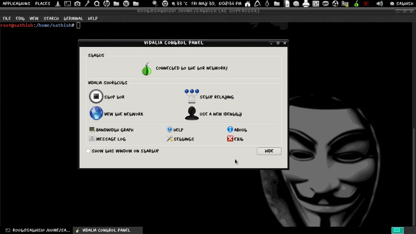Click the blue Help question mark icon
Viewport: 416px width, 234px height.
point(170,129)
